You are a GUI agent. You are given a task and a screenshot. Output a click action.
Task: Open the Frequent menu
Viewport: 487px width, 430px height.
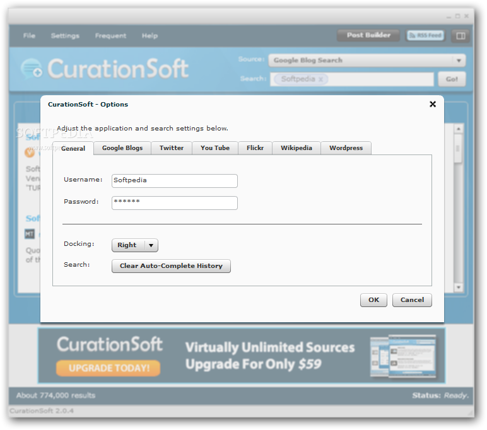pos(110,36)
